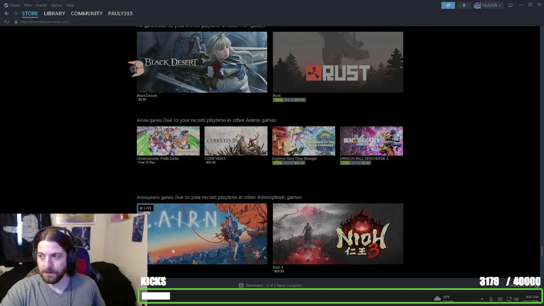Viewport: 544px width, 306px height.
Task: Open the Anime games category link
Action: pos(149,120)
